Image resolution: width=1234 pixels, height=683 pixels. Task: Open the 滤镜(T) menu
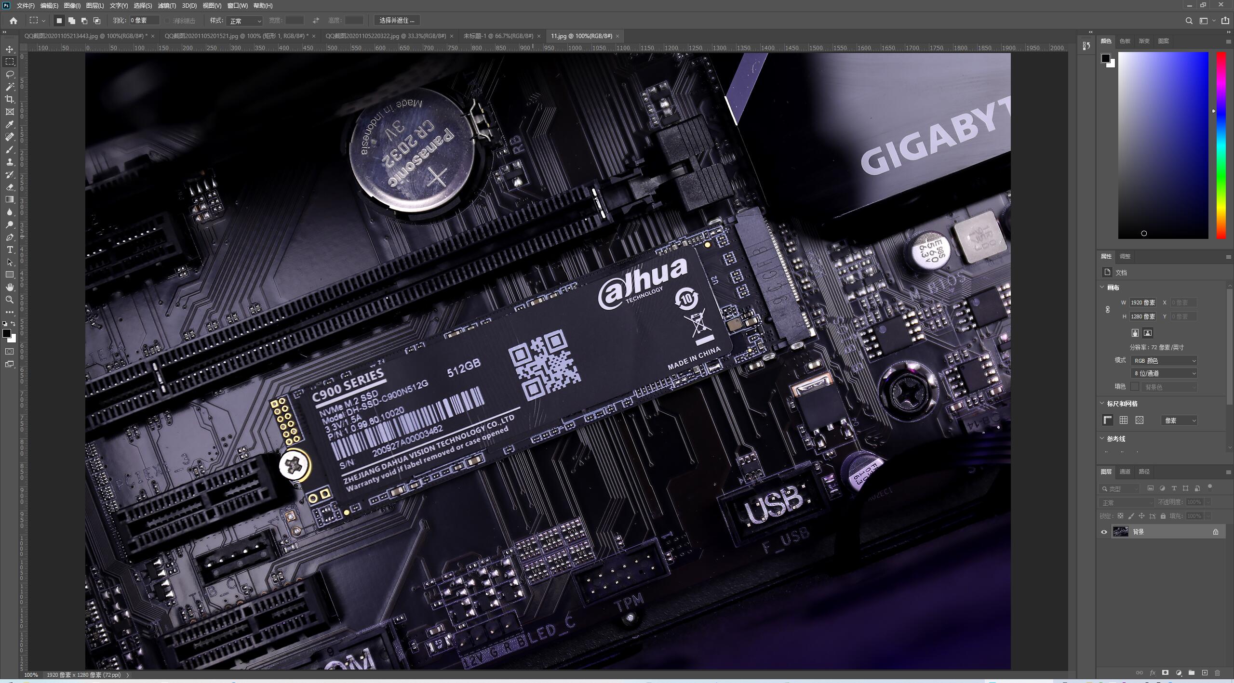pos(167,6)
